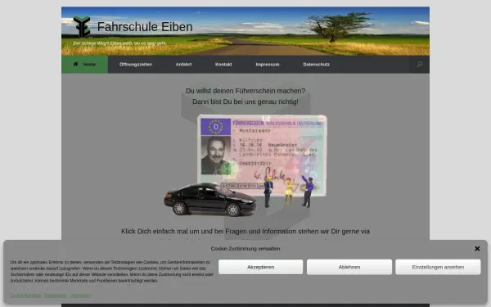Open Einstellungen ansehen cookie settings
The image size is (491, 307).
pos(438,267)
